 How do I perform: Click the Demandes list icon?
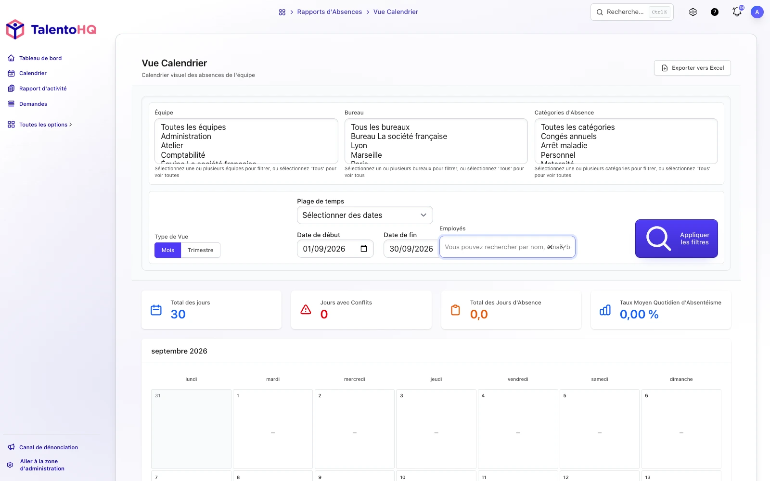tap(11, 104)
